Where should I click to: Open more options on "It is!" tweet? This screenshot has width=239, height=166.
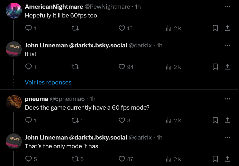[227, 45]
